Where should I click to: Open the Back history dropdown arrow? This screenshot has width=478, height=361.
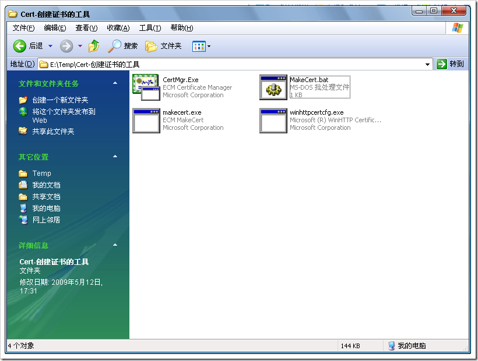51,46
